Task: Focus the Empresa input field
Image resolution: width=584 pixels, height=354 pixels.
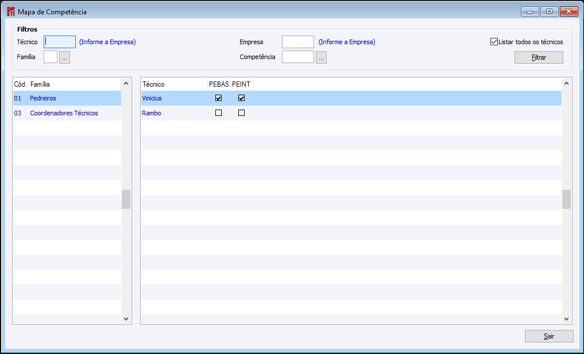Action: (x=298, y=42)
